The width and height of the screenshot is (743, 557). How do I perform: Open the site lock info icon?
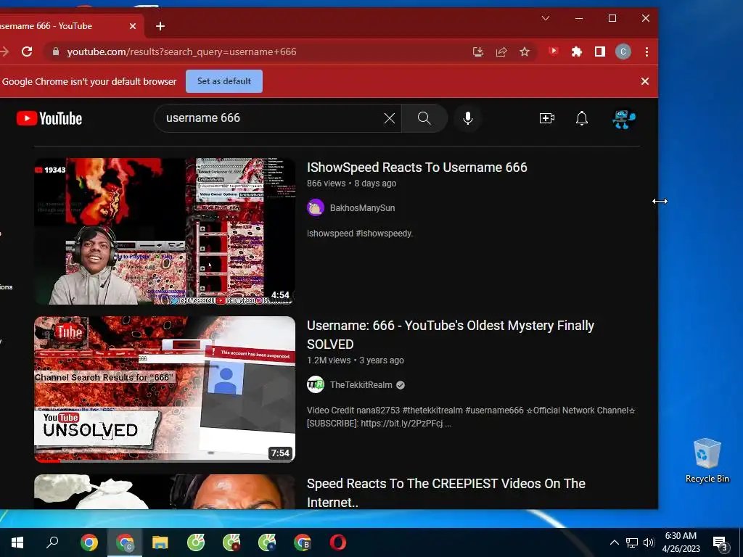tap(56, 51)
